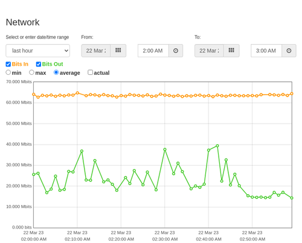Open the From date calendar picker icon

click(118, 51)
